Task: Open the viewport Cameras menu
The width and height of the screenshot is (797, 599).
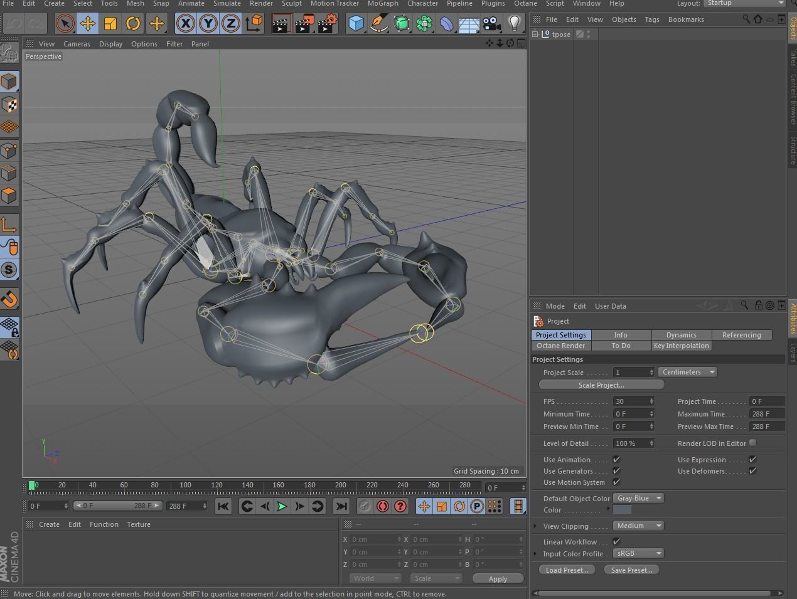Action: pyautogui.click(x=77, y=44)
